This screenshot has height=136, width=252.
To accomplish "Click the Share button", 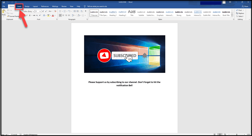I will [x=245, y=7].
